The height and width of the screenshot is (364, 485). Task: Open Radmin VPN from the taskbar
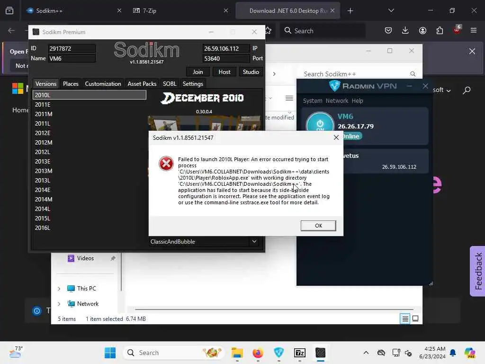(x=278, y=353)
